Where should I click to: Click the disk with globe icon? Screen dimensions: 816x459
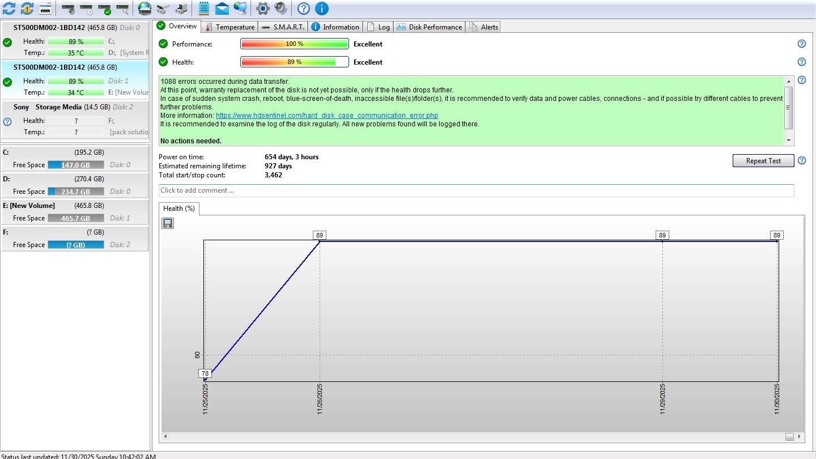tap(145, 8)
